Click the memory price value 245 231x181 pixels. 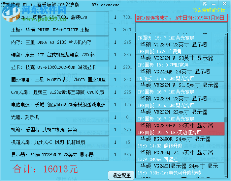(x=127, y=42)
